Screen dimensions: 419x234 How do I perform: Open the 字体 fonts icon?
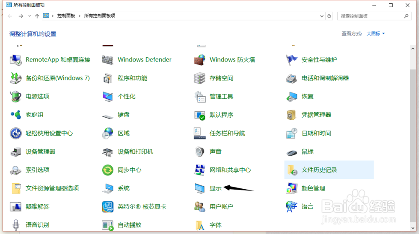(x=199, y=226)
